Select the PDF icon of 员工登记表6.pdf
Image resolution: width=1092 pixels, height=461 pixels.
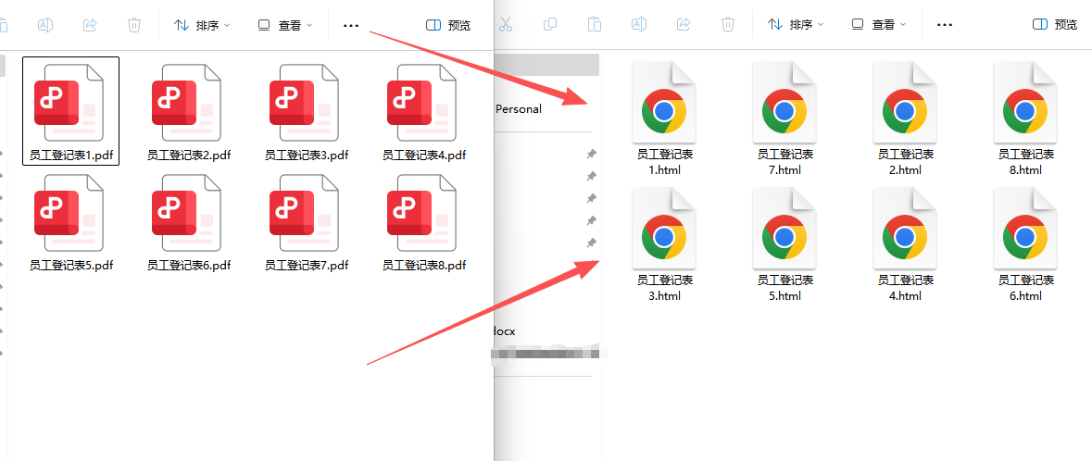186,212
